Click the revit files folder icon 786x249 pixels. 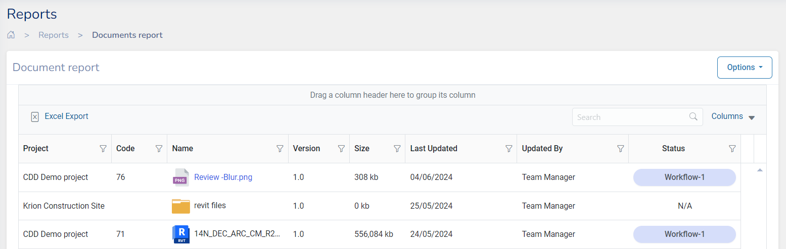pos(181,206)
